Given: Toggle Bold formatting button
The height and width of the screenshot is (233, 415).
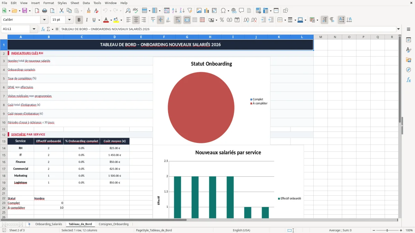Looking at the screenshot, I should pyautogui.click(x=79, y=20).
